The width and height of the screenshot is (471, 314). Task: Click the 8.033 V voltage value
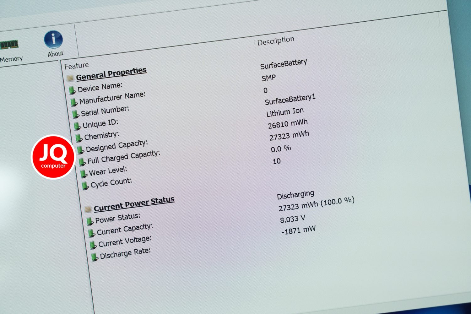click(293, 219)
